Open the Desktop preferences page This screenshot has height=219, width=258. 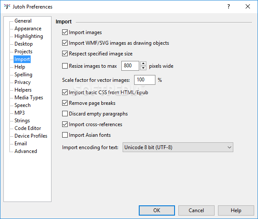23,44
